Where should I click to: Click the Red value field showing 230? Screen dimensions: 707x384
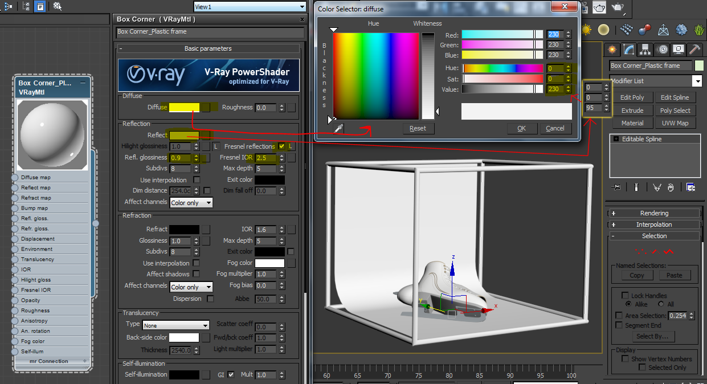(x=555, y=34)
